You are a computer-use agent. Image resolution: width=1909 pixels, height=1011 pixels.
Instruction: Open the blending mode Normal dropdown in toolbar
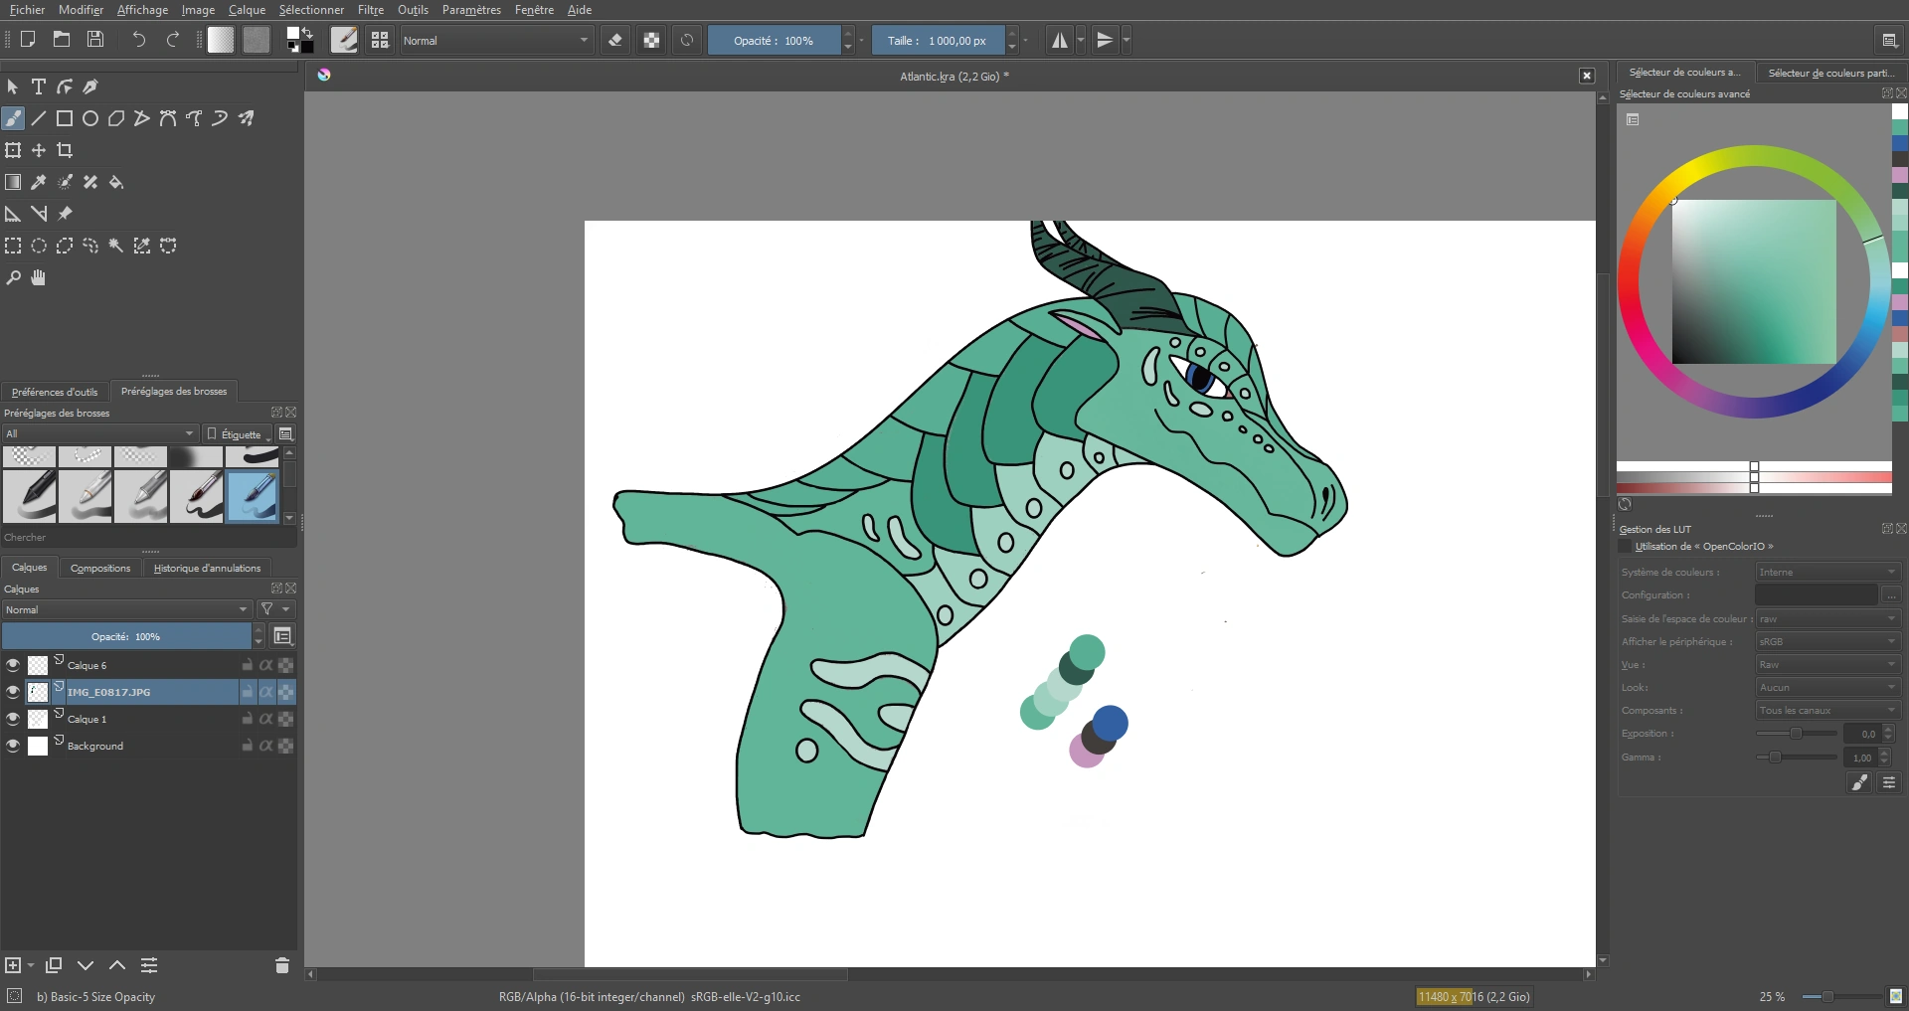pyautogui.click(x=496, y=41)
